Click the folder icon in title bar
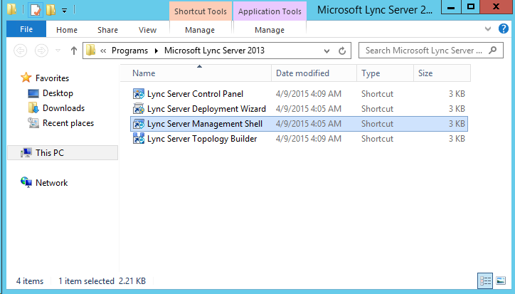515x294 pixels. 11,9
